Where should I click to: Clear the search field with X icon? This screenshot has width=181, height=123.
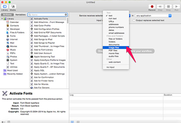point(66,14)
